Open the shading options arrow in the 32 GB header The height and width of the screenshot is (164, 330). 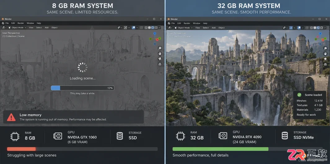point(325,28)
